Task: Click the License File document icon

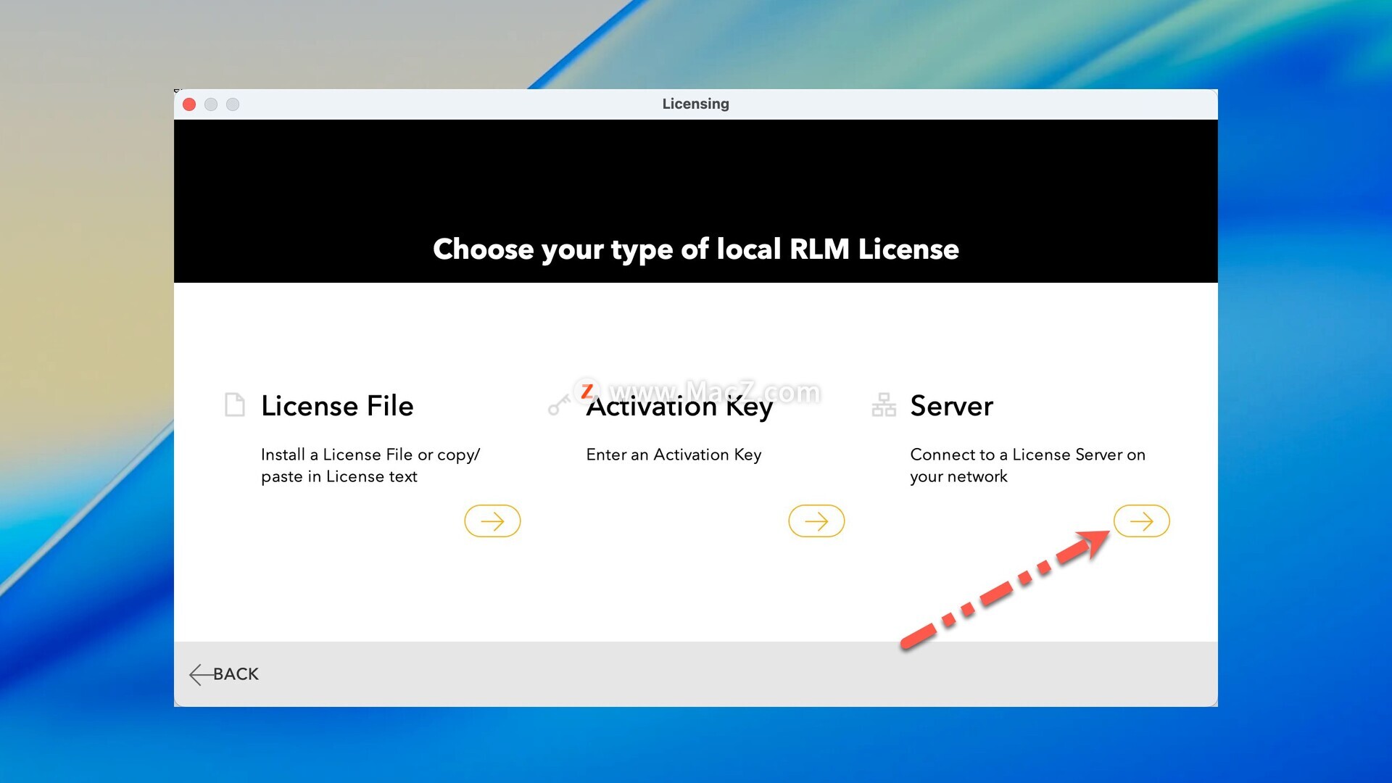Action: coord(234,405)
